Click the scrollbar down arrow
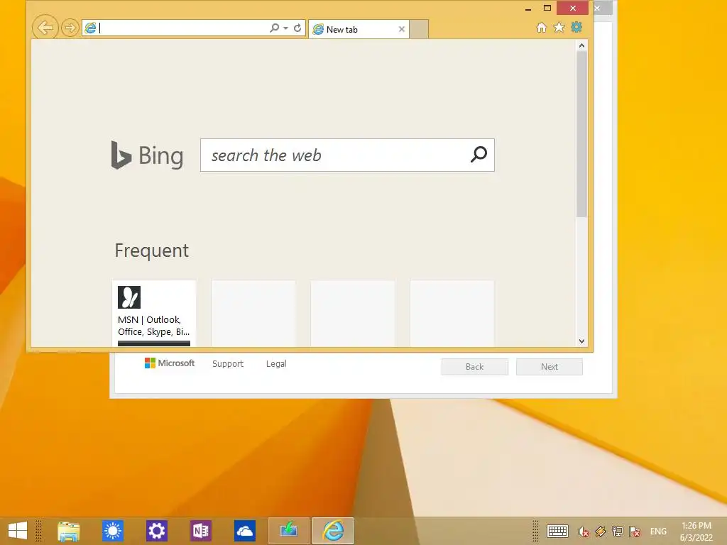 click(x=581, y=341)
